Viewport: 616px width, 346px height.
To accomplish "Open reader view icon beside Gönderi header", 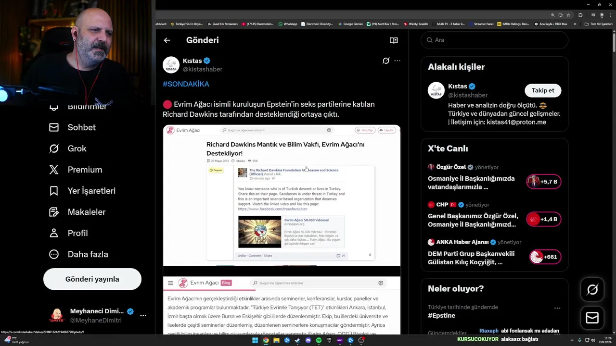I will point(394,40).
